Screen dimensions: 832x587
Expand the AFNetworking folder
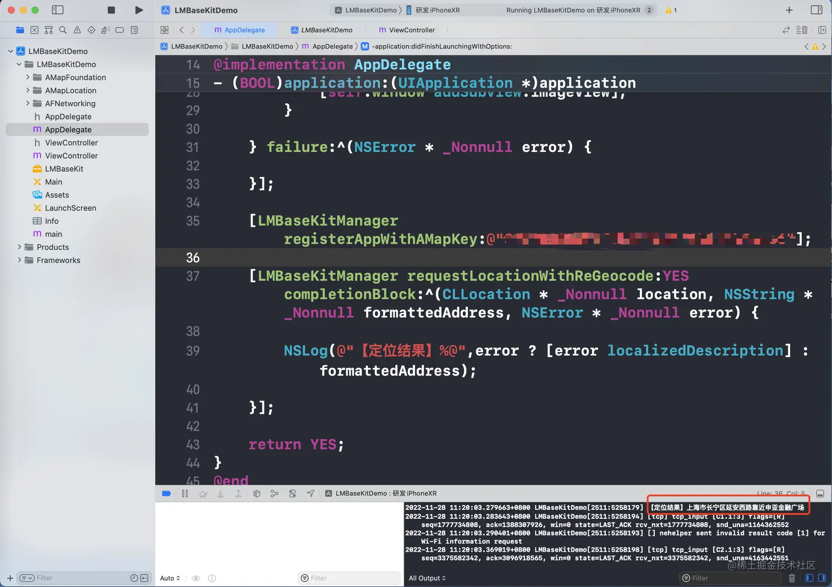coord(28,103)
